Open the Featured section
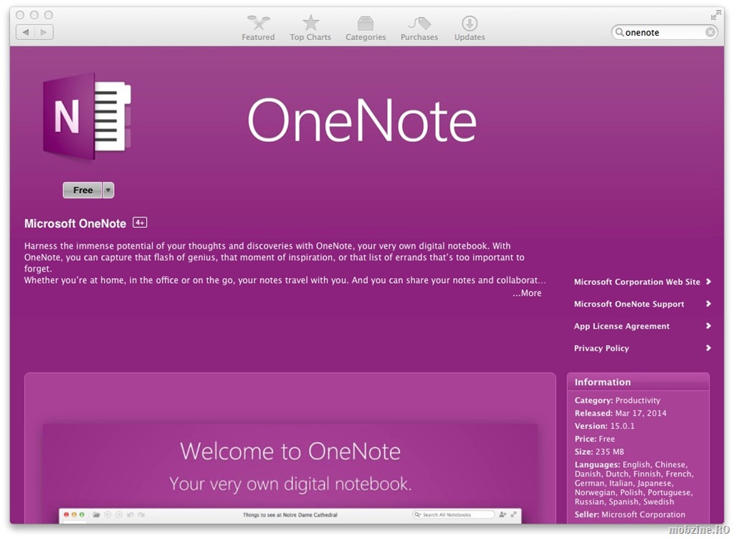Screen dimensions: 734x538 [x=258, y=28]
